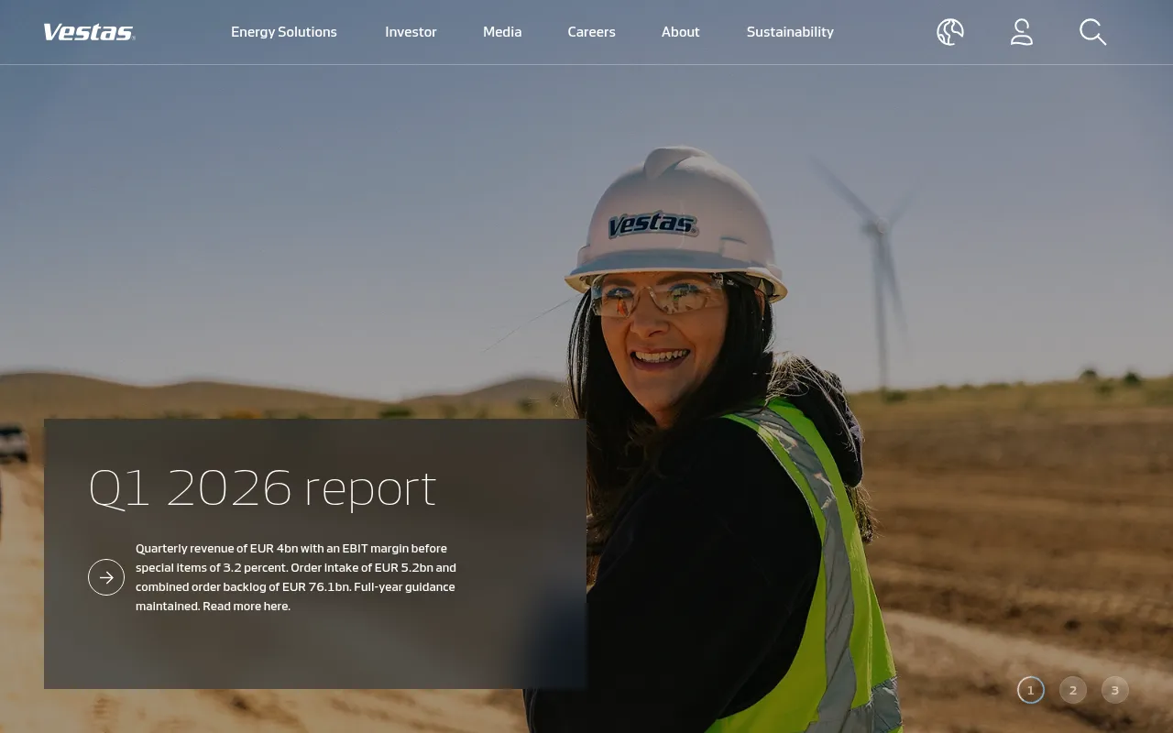Open the user account icon
Image resolution: width=1173 pixels, height=733 pixels.
click(x=1022, y=32)
